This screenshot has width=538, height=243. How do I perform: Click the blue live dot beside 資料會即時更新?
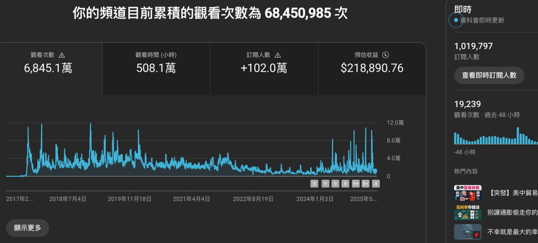pos(456,20)
